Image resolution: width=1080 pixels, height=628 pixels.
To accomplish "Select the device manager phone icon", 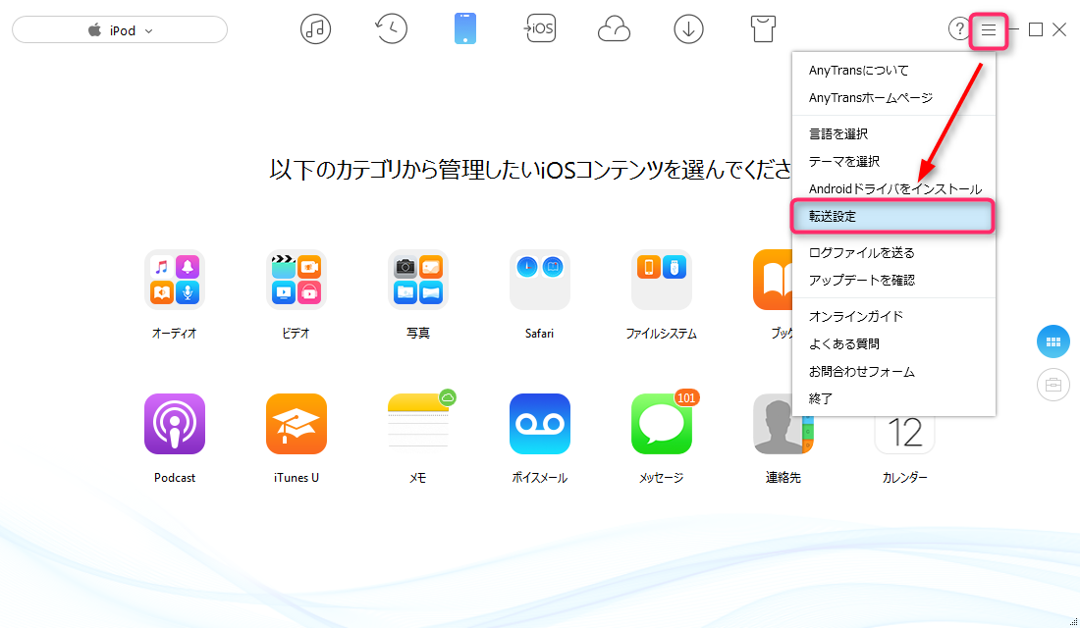I will pos(465,29).
